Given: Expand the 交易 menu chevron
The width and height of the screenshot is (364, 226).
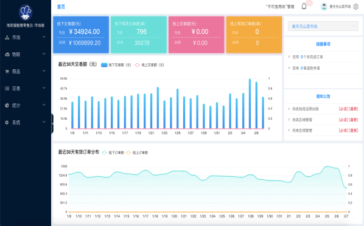Looking at the screenshot, I should point(44,88).
